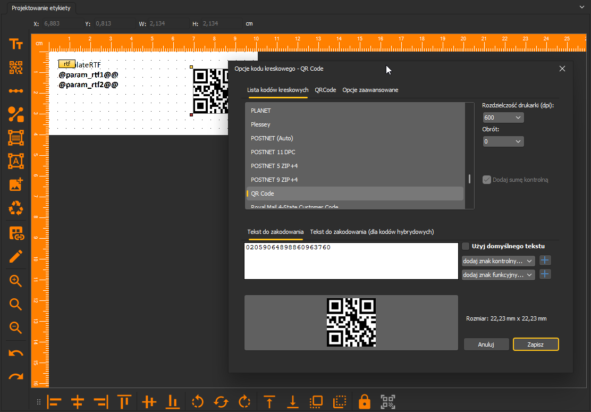Click the zoom out magnifier
The height and width of the screenshot is (412, 591).
click(x=15, y=327)
